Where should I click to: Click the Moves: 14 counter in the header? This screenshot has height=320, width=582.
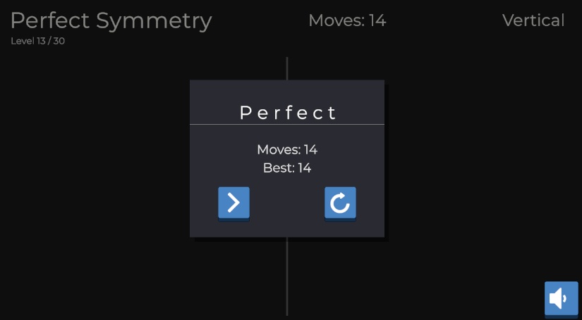click(347, 20)
